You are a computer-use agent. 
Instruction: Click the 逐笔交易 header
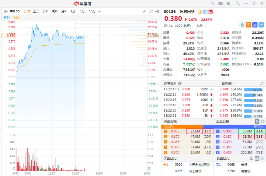point(170,83)
